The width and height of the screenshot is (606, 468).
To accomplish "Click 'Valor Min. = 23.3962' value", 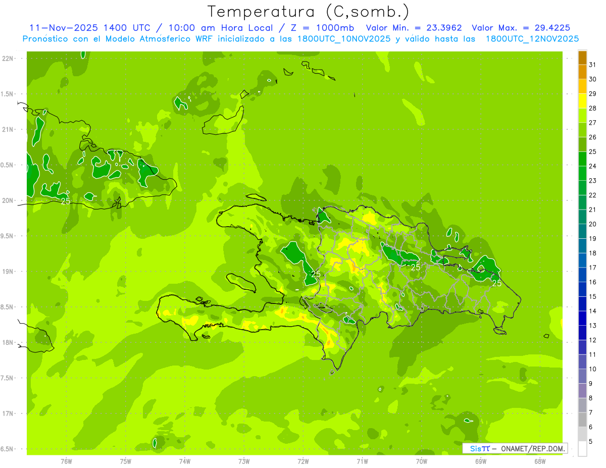I will [x=414, y=28].
